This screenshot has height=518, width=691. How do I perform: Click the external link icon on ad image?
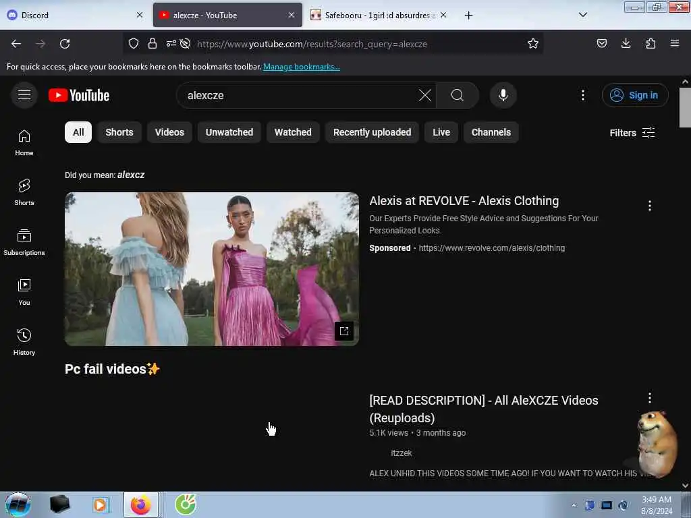(x=344, y=331)
